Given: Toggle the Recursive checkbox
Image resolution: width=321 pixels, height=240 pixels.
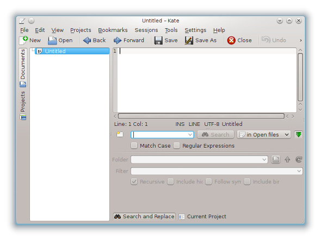Looking at the screenshot, I should coord(134,181).
